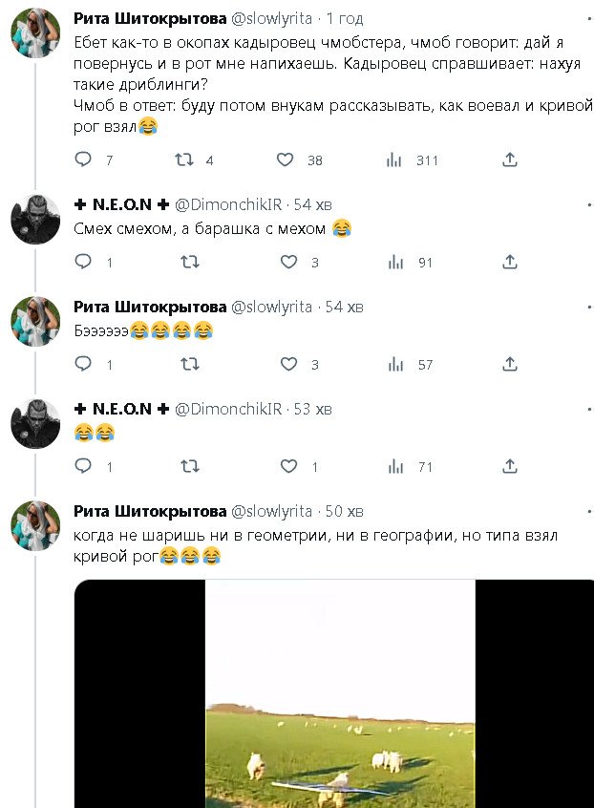The image size is (594, 808).
Task: Retweet the tweet showing 4 retweets
Action: click(x=183, y=160)
